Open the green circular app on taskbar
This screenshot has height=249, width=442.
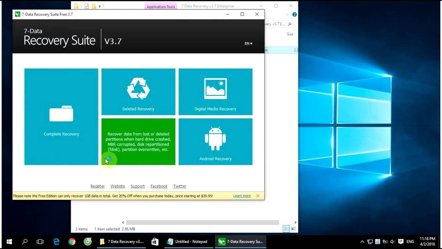(x=88, y=242)
